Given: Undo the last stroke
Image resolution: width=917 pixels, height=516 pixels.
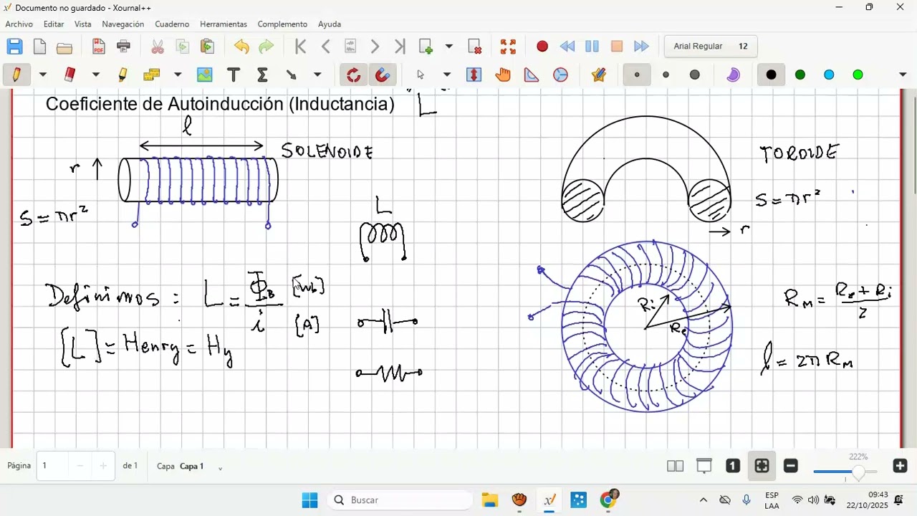Looking at the screenshot, I should coord(241,47).
